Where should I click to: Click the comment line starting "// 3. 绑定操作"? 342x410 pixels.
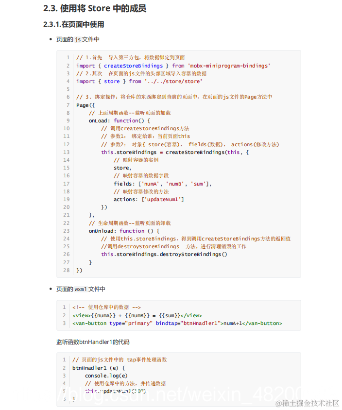pos(174,97)
